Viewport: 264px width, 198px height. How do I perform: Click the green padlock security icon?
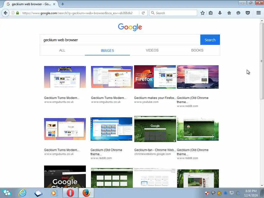(x=18, y=13)
